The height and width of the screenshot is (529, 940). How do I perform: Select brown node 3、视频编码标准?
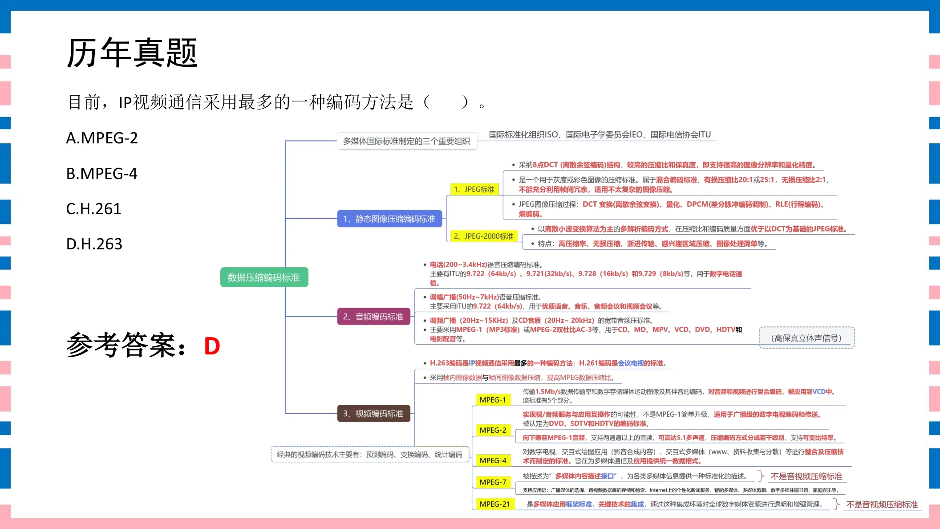click(373, 414)
